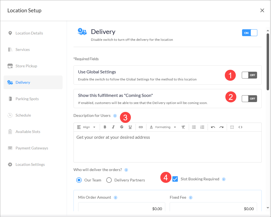Enable the Coming Soon fulfillment switch
The image size is (271, 217).
click(x=249, y=99)
